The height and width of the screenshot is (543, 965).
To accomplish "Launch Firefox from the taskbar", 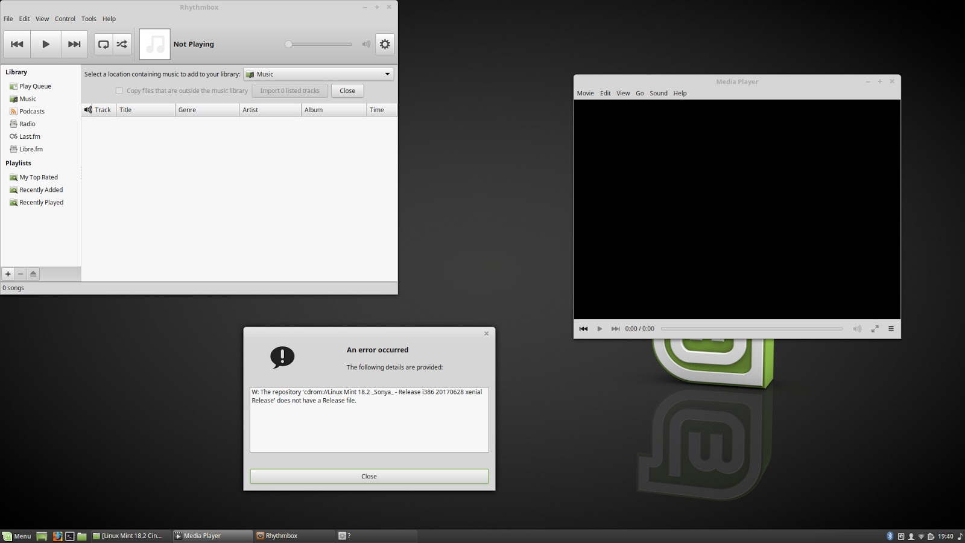I will (x=57, y=536).
